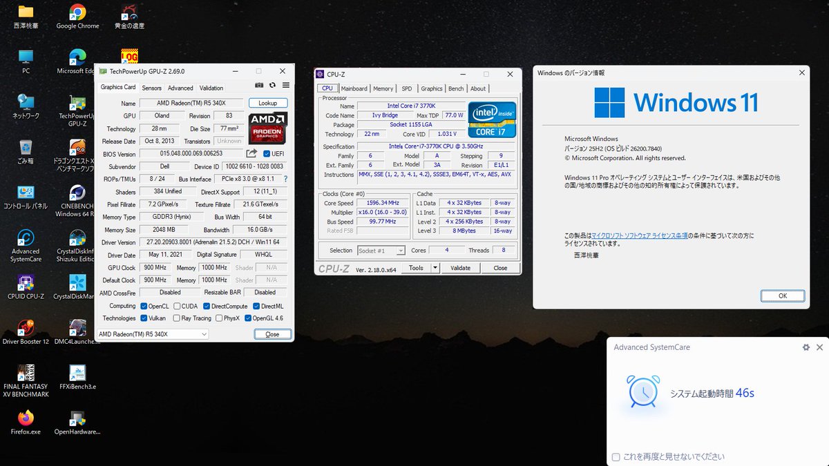Switch to GPU-Z Advanced tab
Viewport: 829px width, 466px height.
pos(180,88)
